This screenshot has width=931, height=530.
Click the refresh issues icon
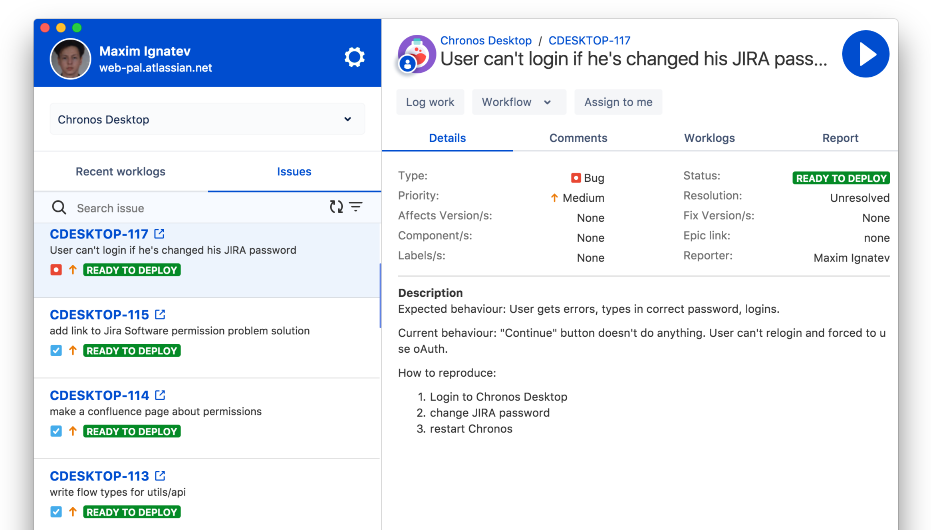click(336, 206)
